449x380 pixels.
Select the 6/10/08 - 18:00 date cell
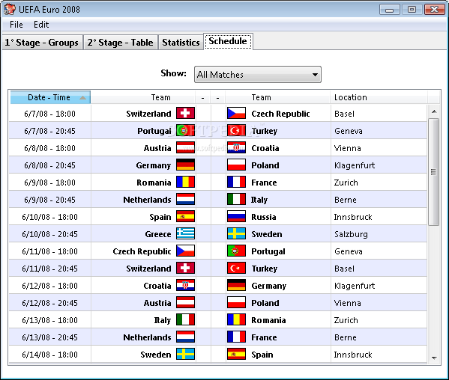(x=49, y=217)
